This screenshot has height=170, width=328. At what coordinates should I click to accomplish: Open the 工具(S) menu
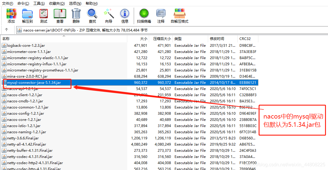(39, 3)
